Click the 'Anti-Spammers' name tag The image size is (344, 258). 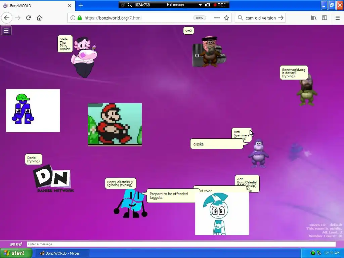pyautogui.click(x=241, y=133)
